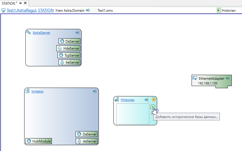The height and width of the screenshot is (151, 242).
Task: Close the STATION tab
Action: pos(25,3)
